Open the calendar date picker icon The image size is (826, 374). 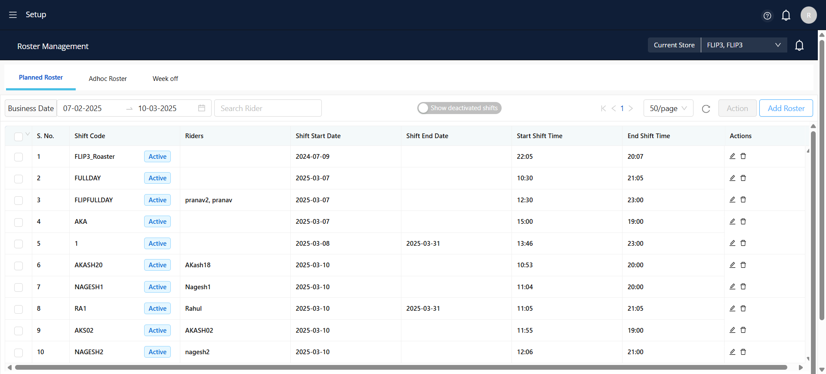[201, 108]
